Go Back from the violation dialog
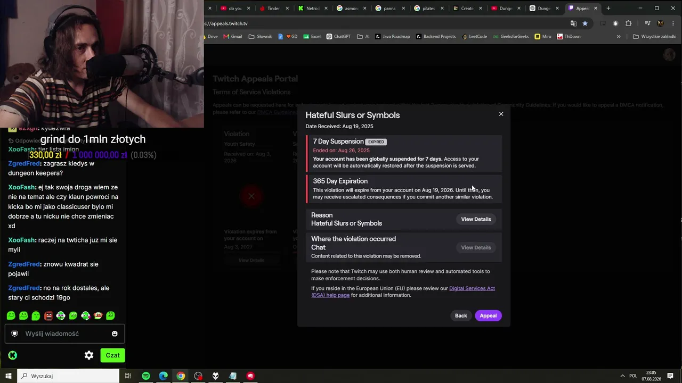 point(461,315)
